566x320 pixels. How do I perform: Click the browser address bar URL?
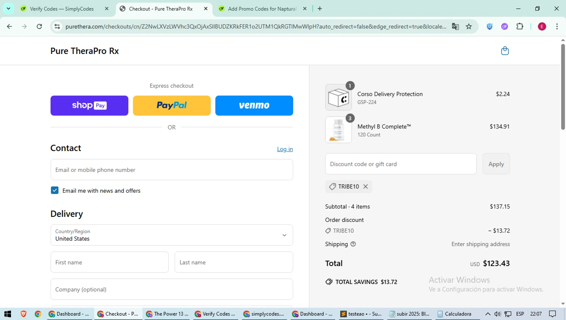[x=256, y=26]
